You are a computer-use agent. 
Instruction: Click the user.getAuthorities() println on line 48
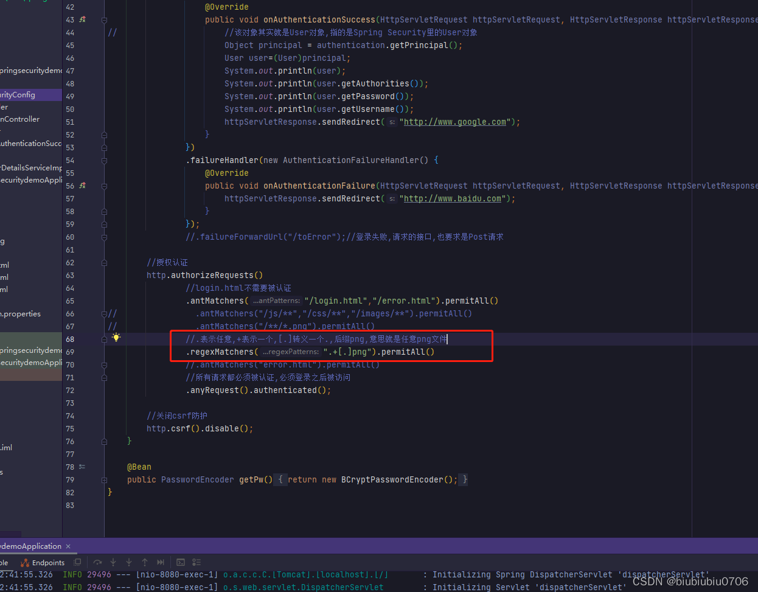tap(326, 83)
